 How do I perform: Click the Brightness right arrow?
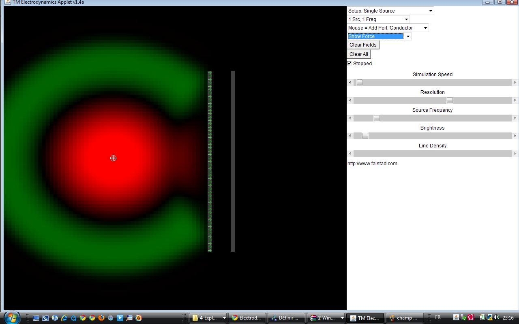click(x=515, y=136)
